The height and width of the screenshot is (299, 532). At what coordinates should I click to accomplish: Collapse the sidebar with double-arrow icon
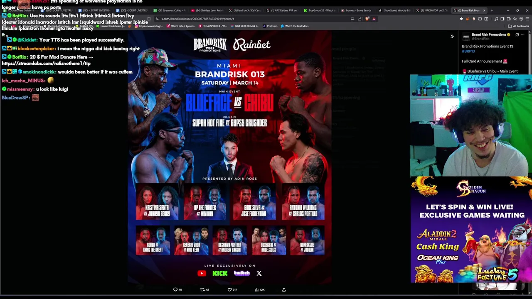click(452, 36)
